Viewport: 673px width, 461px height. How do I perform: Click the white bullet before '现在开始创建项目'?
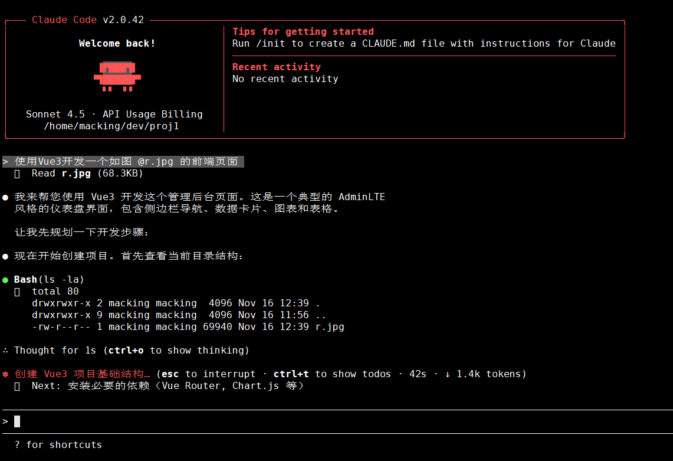(x=5, y=257)
